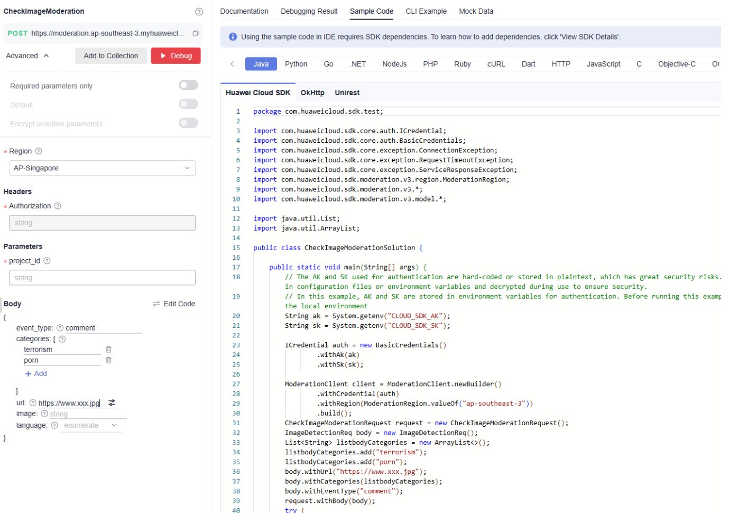The height and width of the screenshot is (513, 729).
Task: Select the PHP language tab
Action: coord(430,64)
